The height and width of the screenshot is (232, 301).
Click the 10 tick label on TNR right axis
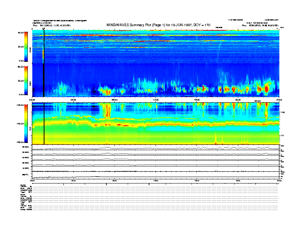click(x=282, y=136)
